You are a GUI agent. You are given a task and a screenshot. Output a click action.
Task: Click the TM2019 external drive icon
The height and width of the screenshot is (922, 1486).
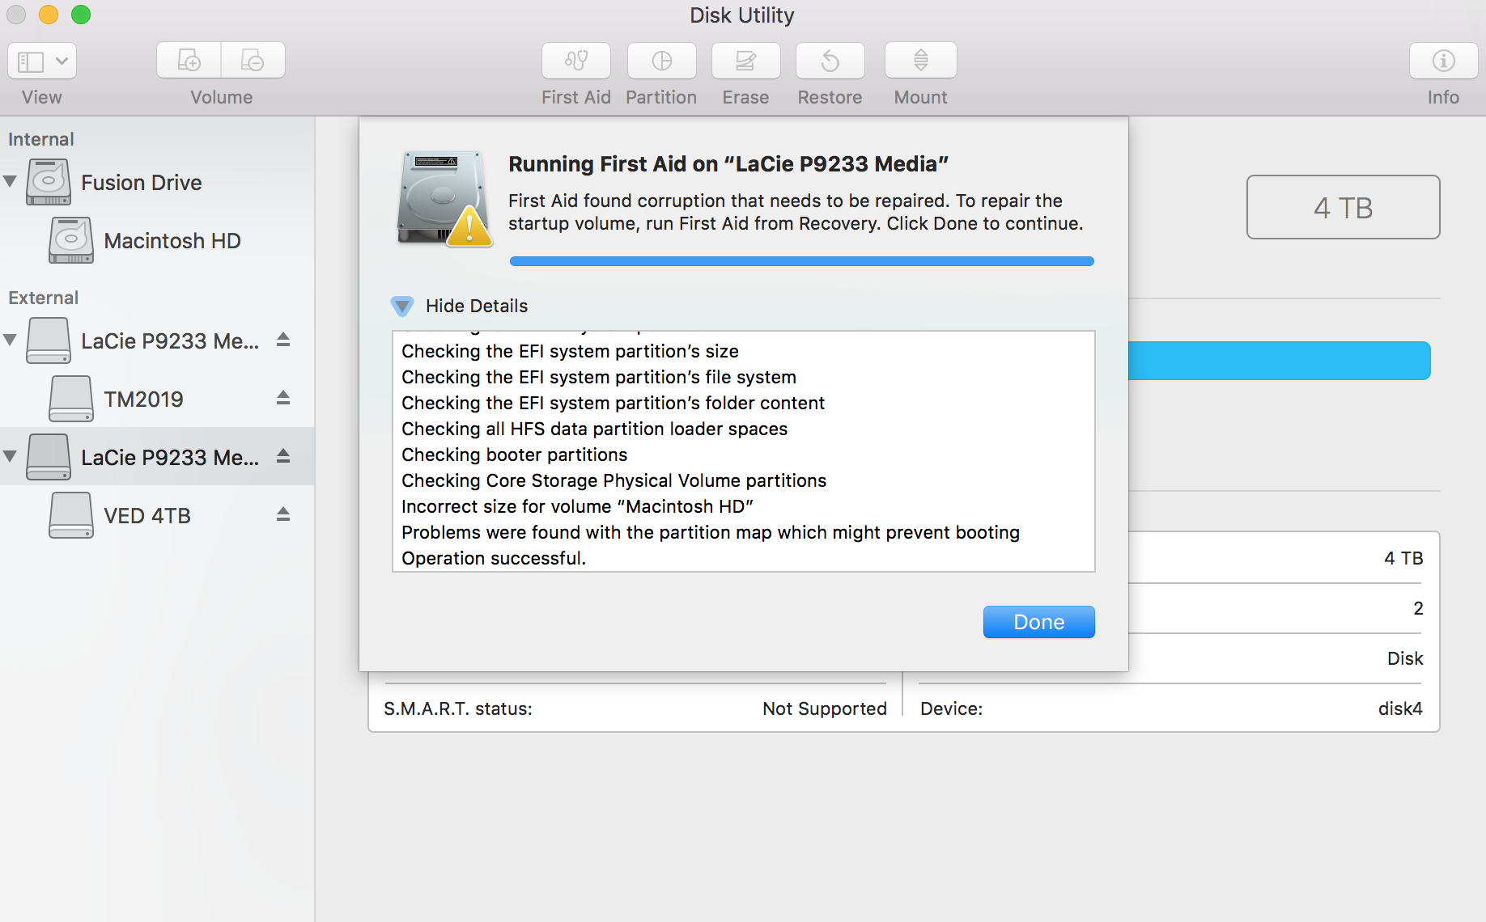click(x=71, y=399)
